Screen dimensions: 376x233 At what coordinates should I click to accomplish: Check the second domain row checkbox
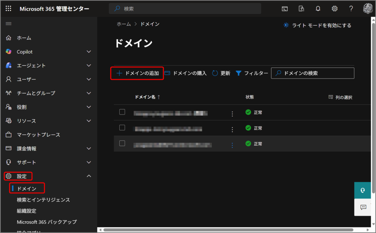coord(122,127)
